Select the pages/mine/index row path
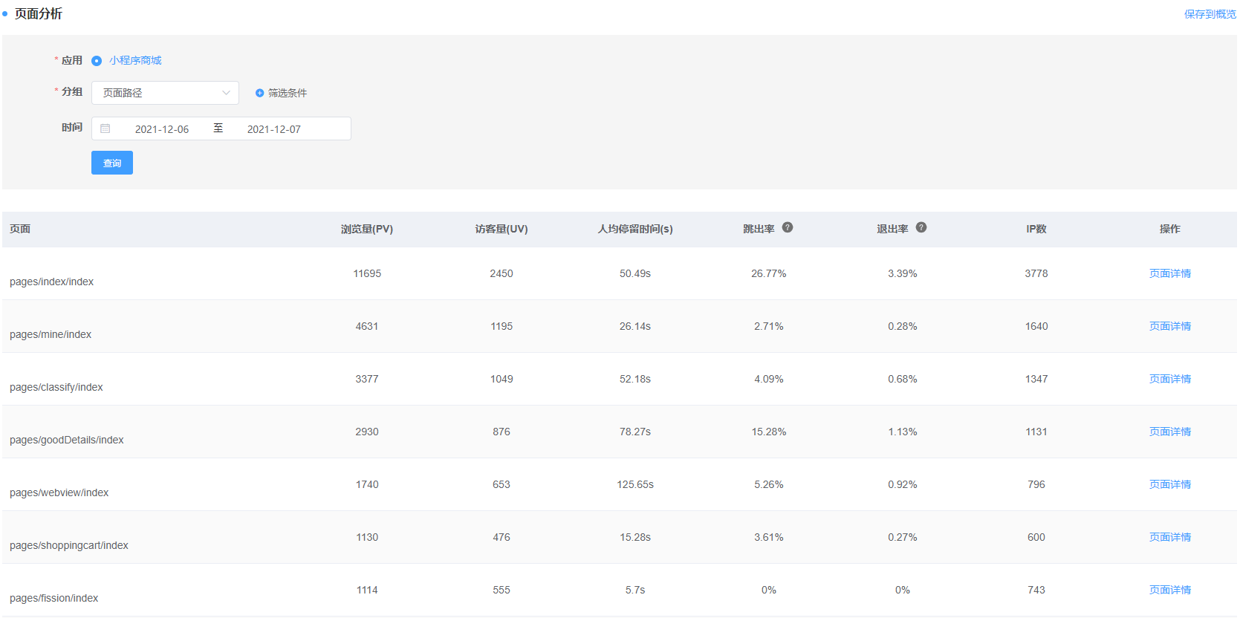This screenshot has width=1240, height=618. 51,334
